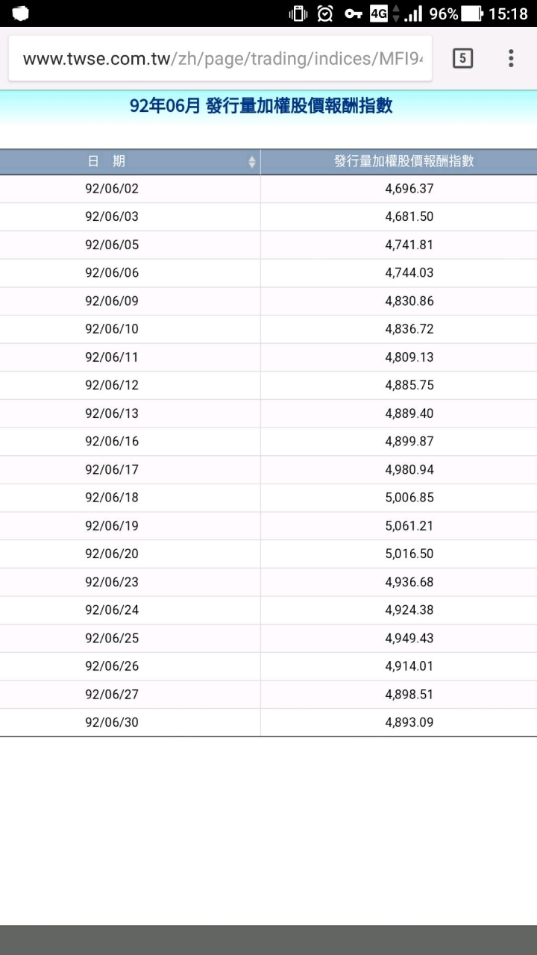Tap the sort arrows in 日期 column header
This screenshot has width=537, height=955.
pyautogui.click(x=252, y=161)
